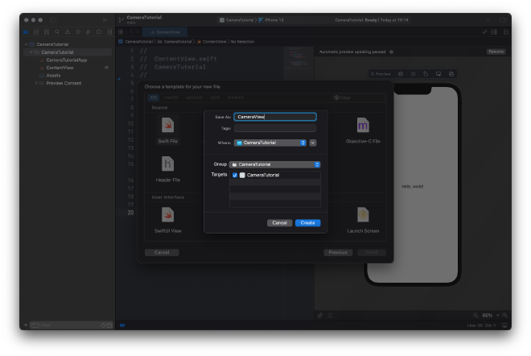Screen dimensions: 531x356
Task: Uncheck the CameraTutorial target checkbox
Action: pyautogui.click(x=235, y=175)
